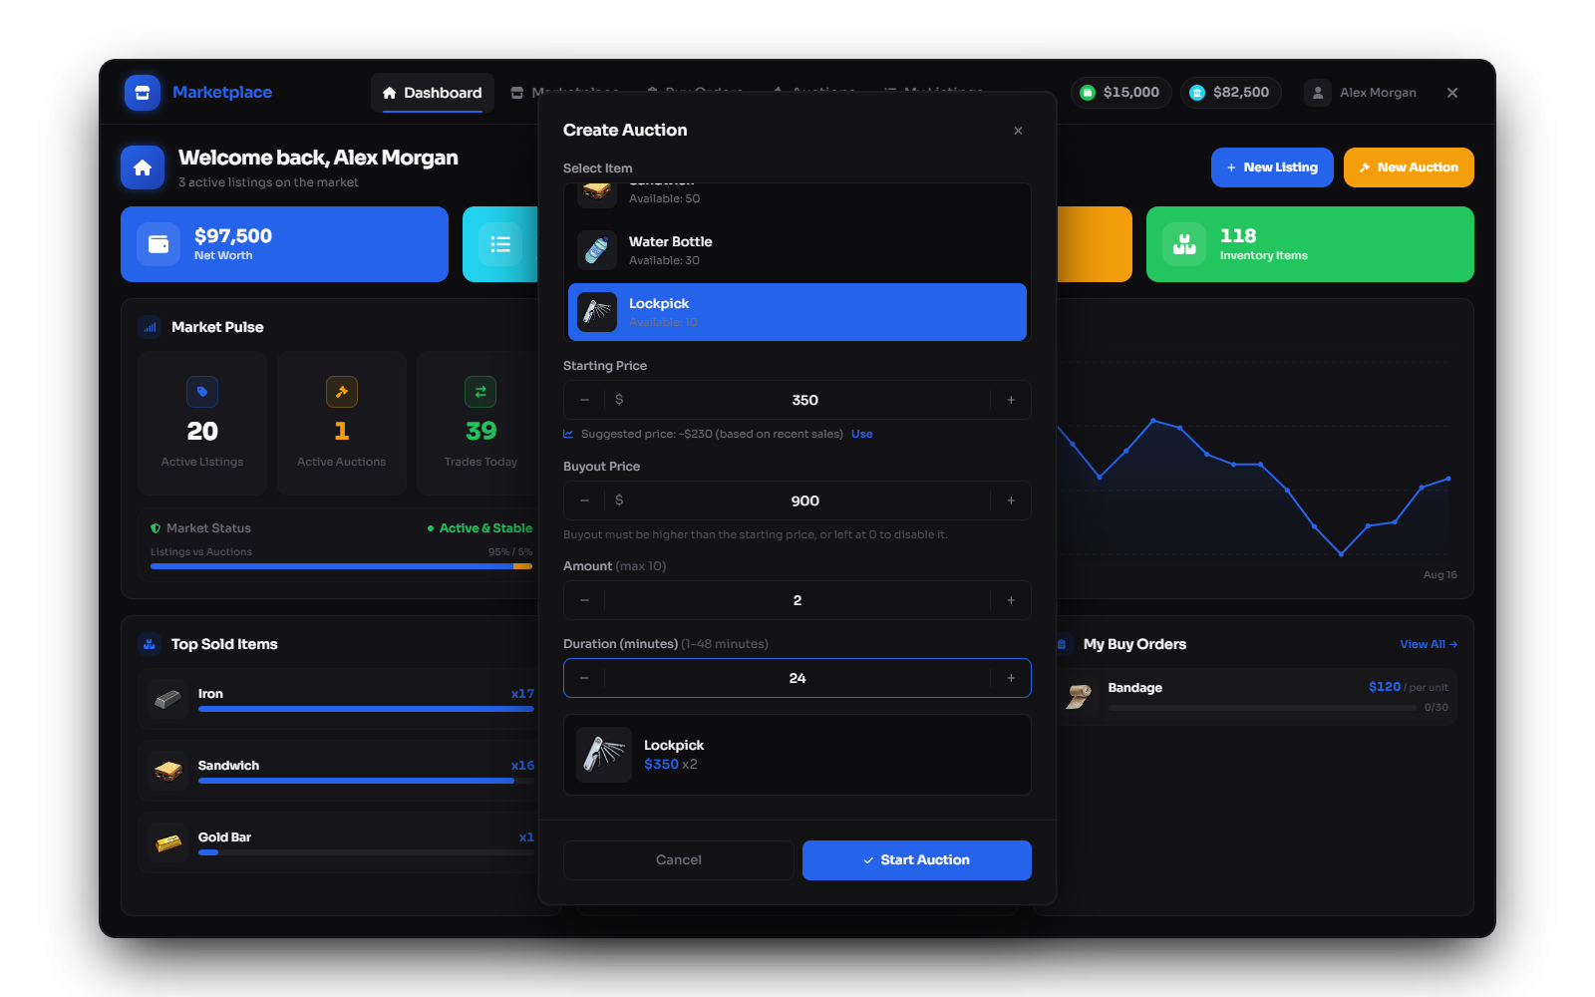The width and height of the screenshot is (1595, 997).
Task: Select the Lockpick item row
Action: (x=797, y=312)
